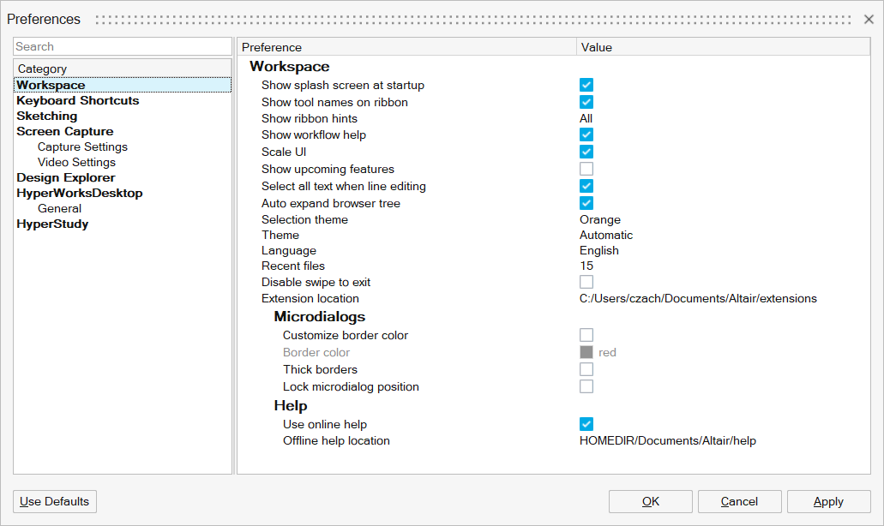
Task: Edit the Extension location path value
Action: [x=698, y=298]
